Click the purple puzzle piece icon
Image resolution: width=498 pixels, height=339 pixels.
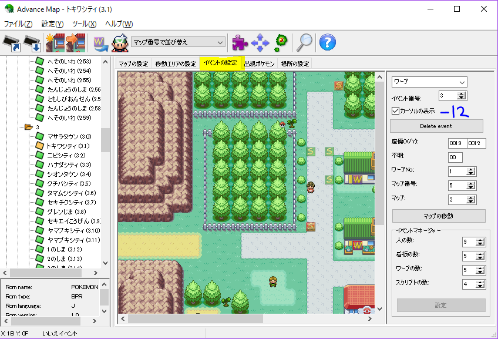(x=240, y=42)
